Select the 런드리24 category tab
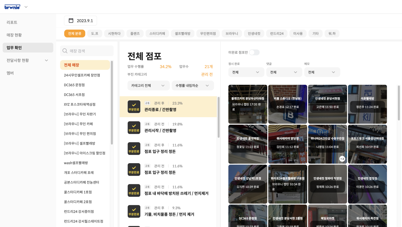Image resolution: width=402 pixels, height=227 pixels. point(277,33)
